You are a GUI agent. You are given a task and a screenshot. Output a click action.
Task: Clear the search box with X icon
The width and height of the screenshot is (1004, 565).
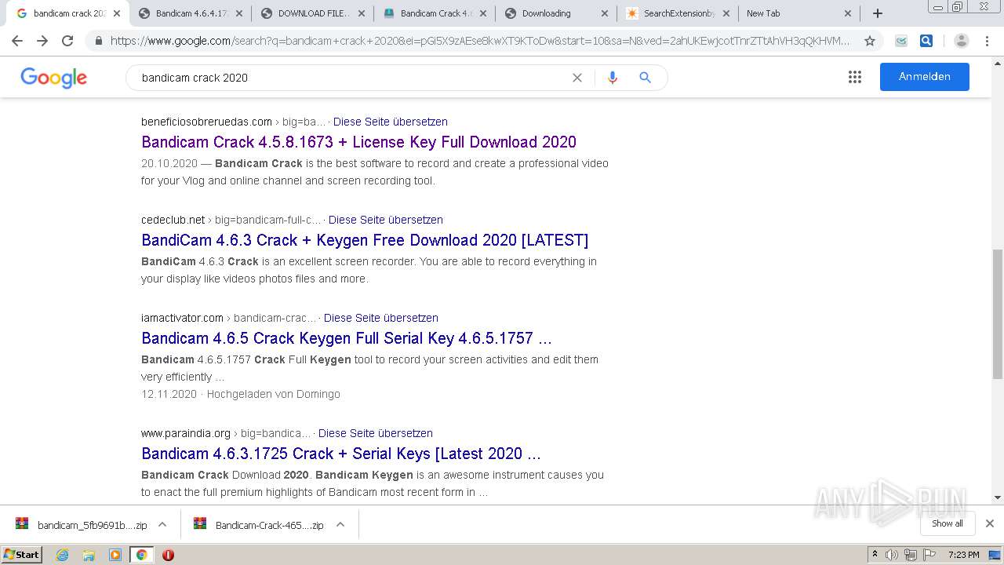coord(577,78)
